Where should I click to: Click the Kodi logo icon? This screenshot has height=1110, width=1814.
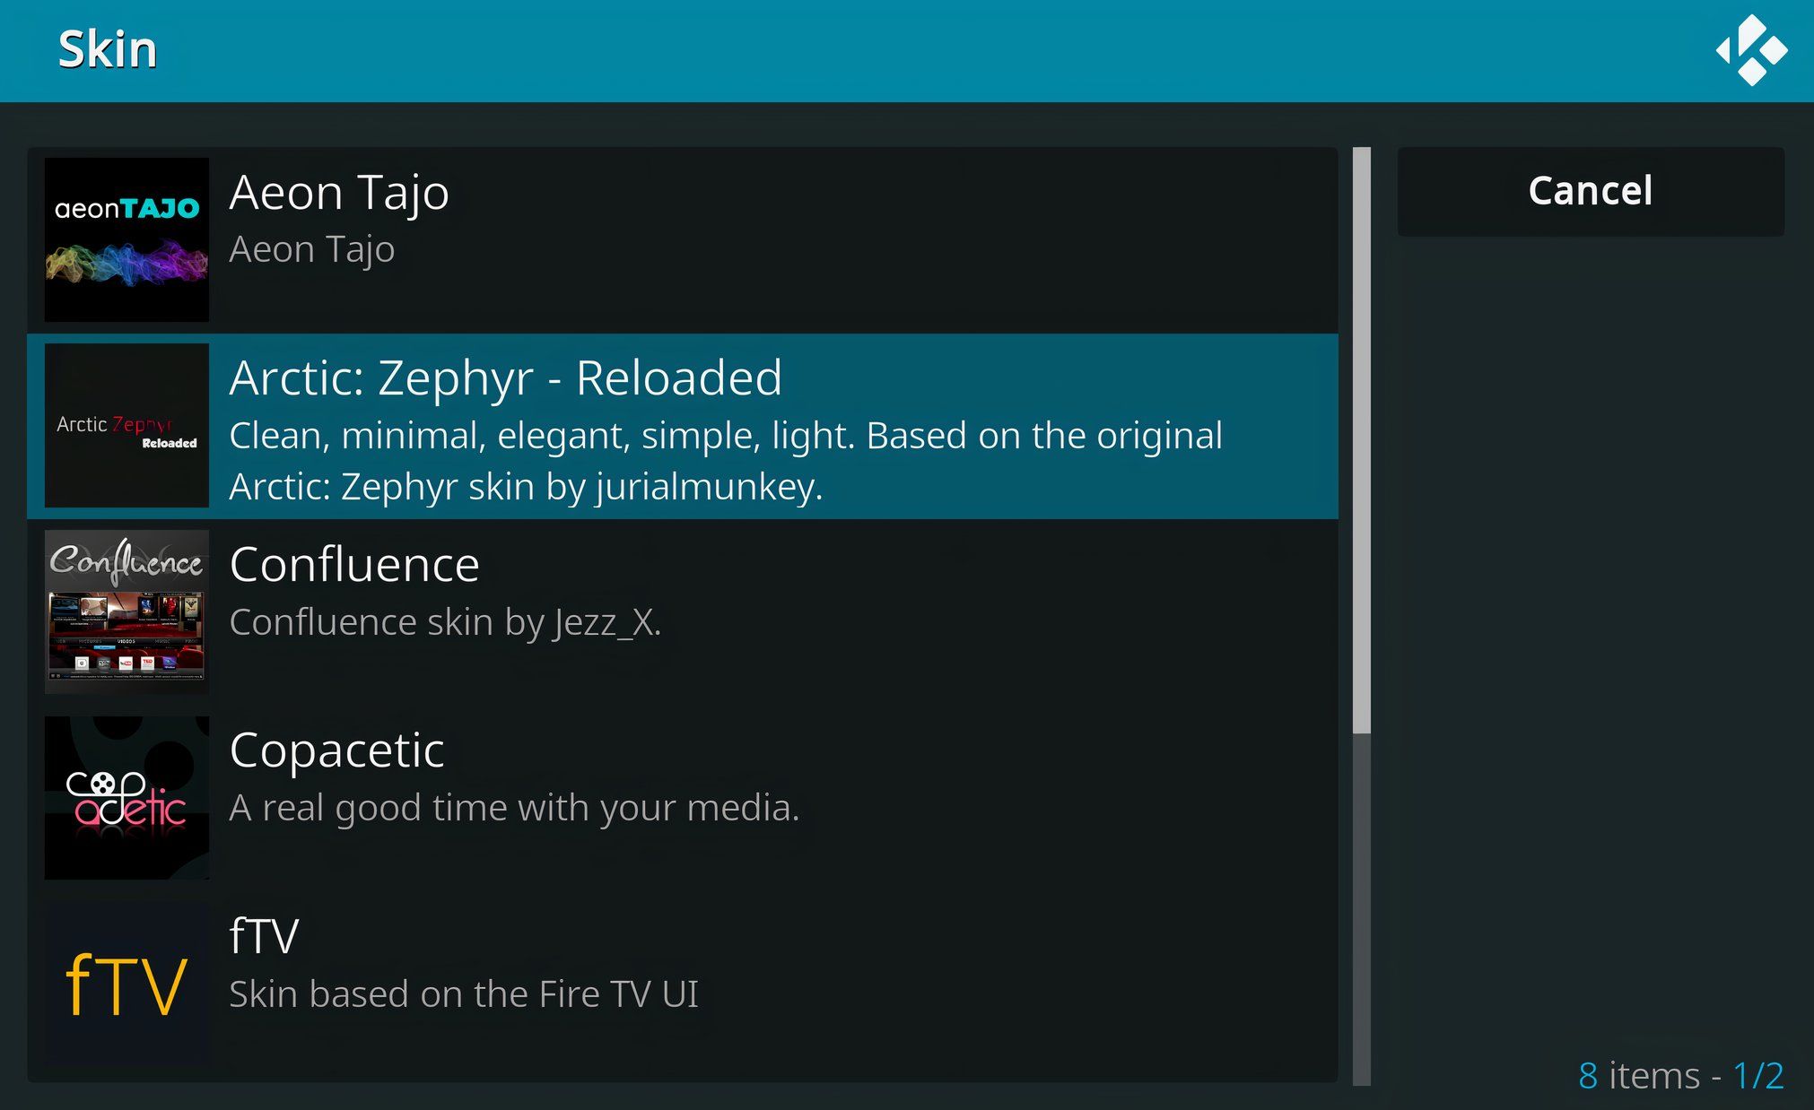(x=1751, y=50)
